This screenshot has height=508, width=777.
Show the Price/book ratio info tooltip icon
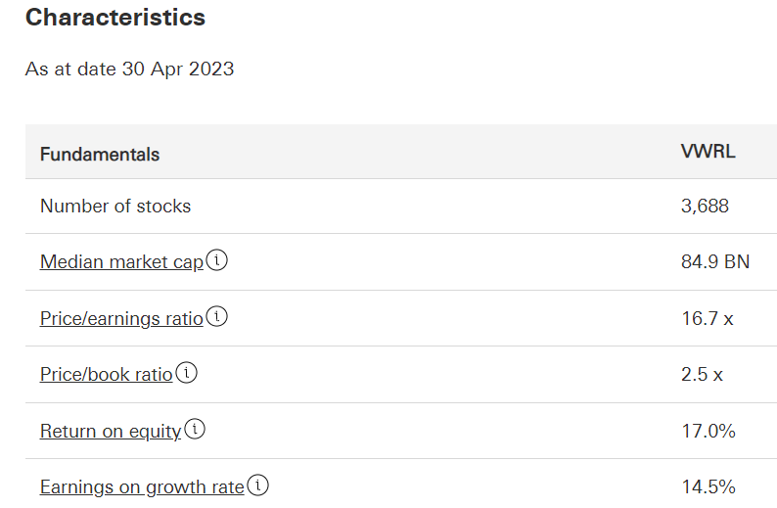186,373
